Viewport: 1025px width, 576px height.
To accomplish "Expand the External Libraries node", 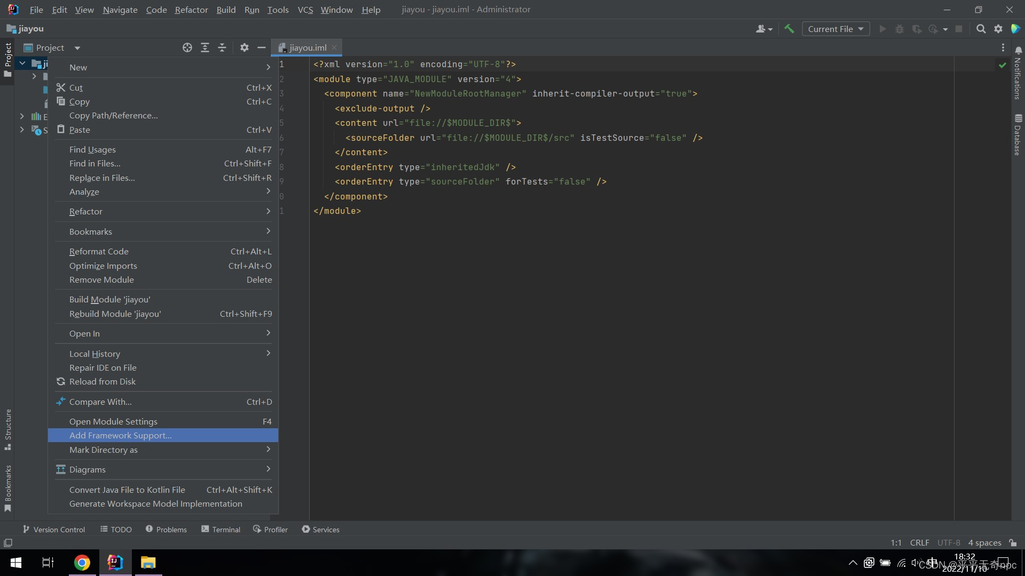I will [22, 117].
